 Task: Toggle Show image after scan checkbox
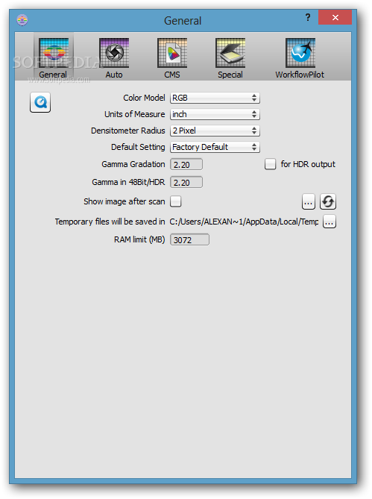[175, 201]
